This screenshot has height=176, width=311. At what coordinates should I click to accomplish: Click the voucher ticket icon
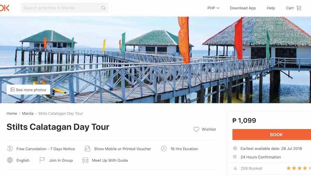point(87,149)
